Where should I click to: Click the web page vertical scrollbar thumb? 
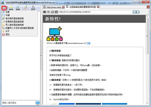(x=147, y=36)
